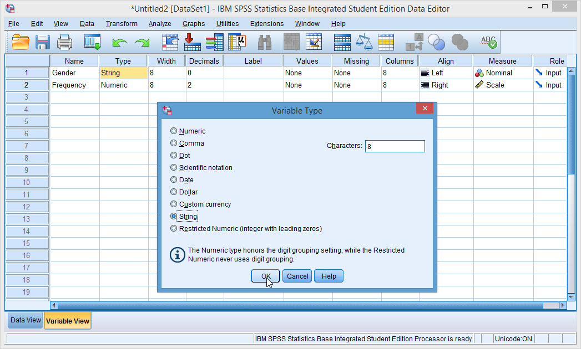
Task: Select the Date radio button
Action: (x=173, y=179)
